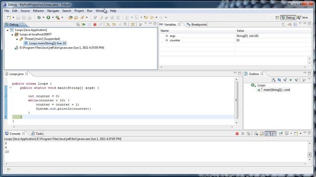Click Sort alphabetically icon in Outline view
The width and height of the screenshot is (316, 177).
[x=274, y=80]
